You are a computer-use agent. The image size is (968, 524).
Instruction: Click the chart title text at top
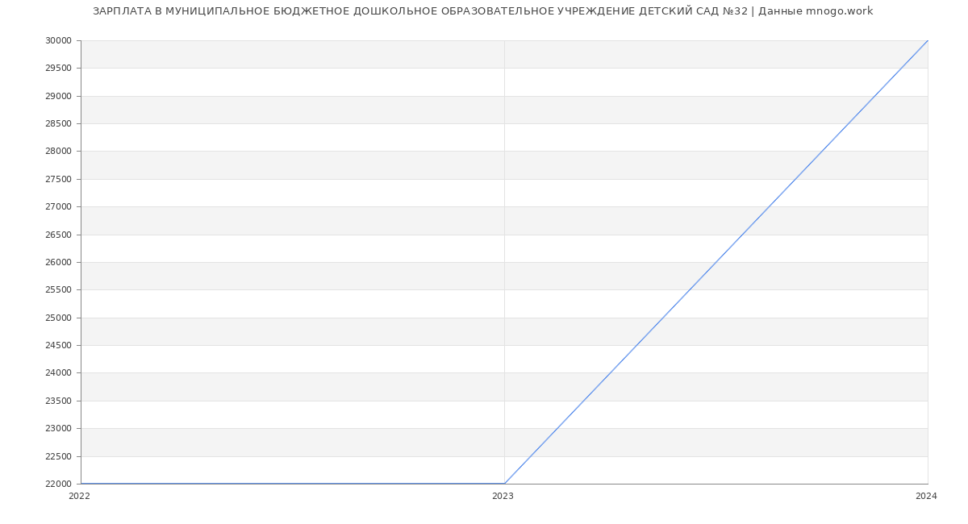click(482, 11)
